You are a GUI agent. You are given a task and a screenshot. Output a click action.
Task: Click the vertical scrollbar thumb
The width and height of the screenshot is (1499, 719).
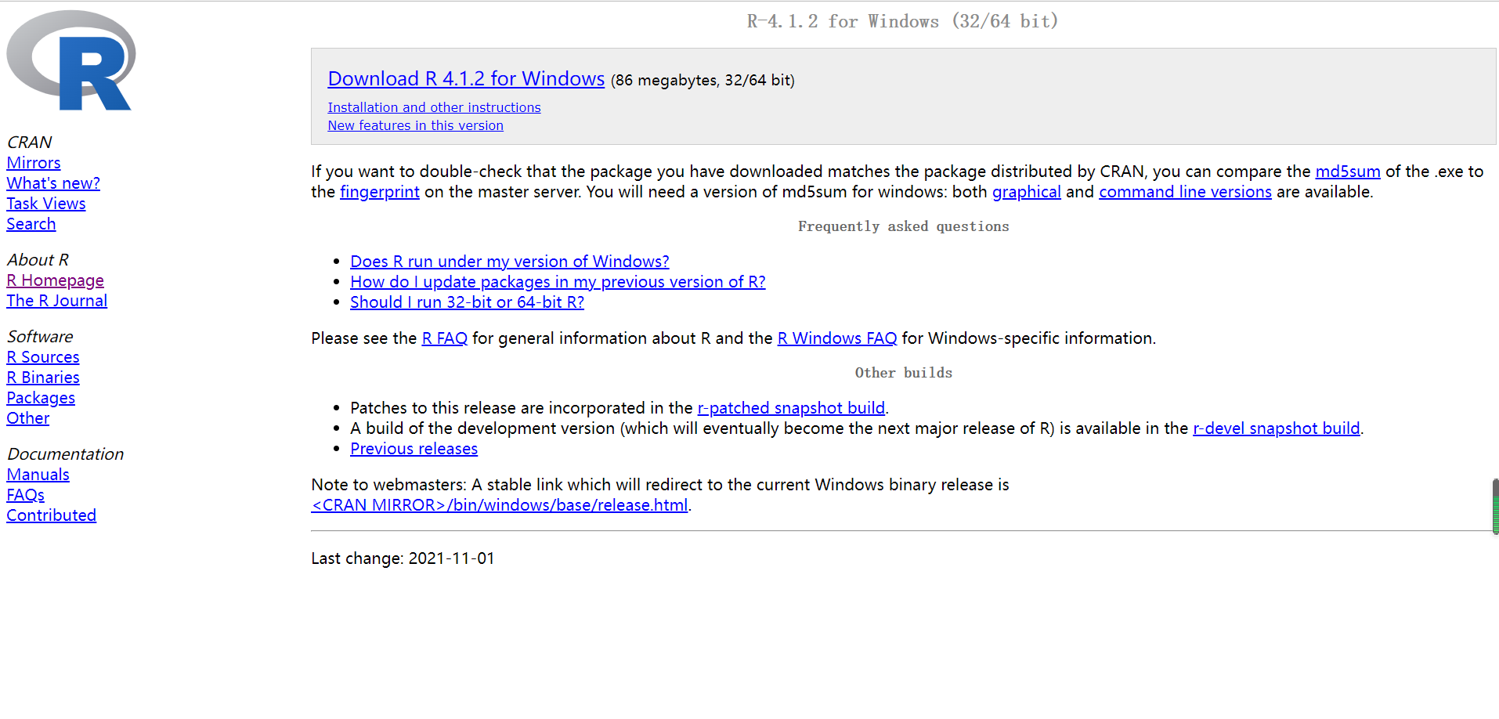1495,507
